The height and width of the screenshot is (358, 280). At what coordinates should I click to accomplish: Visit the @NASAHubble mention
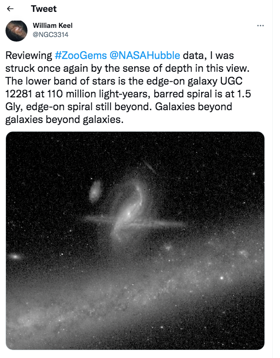145,56
